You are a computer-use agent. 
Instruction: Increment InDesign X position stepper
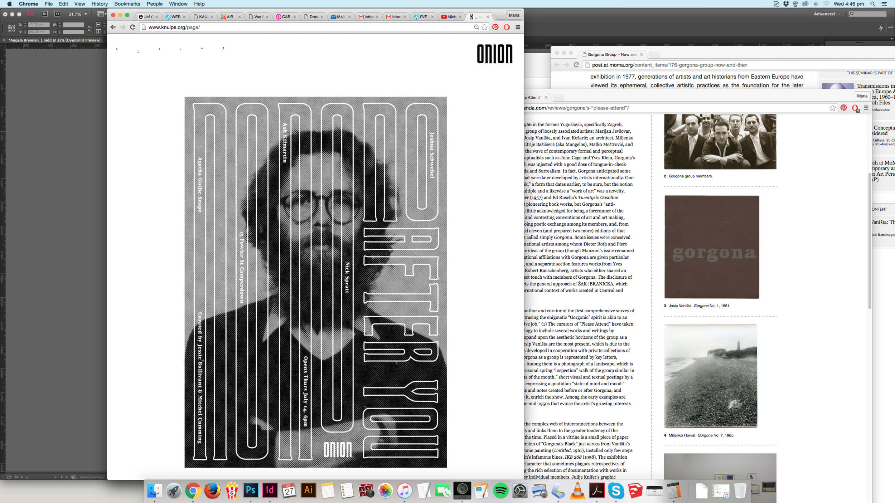[x=25, y=23]
